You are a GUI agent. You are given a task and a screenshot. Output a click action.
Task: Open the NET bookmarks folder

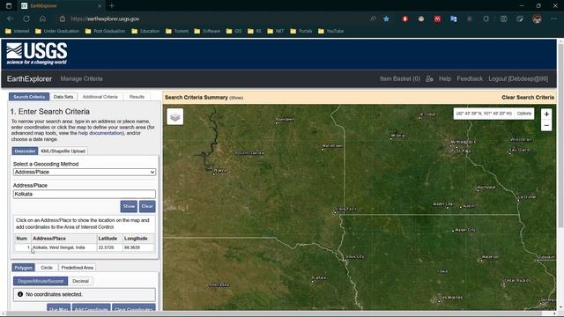(276, 32)
